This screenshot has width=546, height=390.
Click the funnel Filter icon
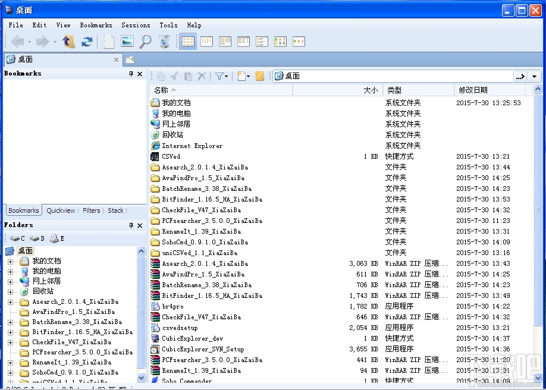pos(219,76)
